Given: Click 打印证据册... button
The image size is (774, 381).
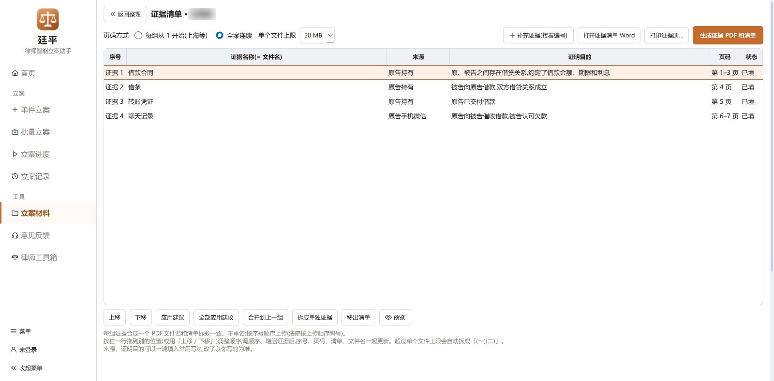Looking at the screenshot, I should pos(667,35).
